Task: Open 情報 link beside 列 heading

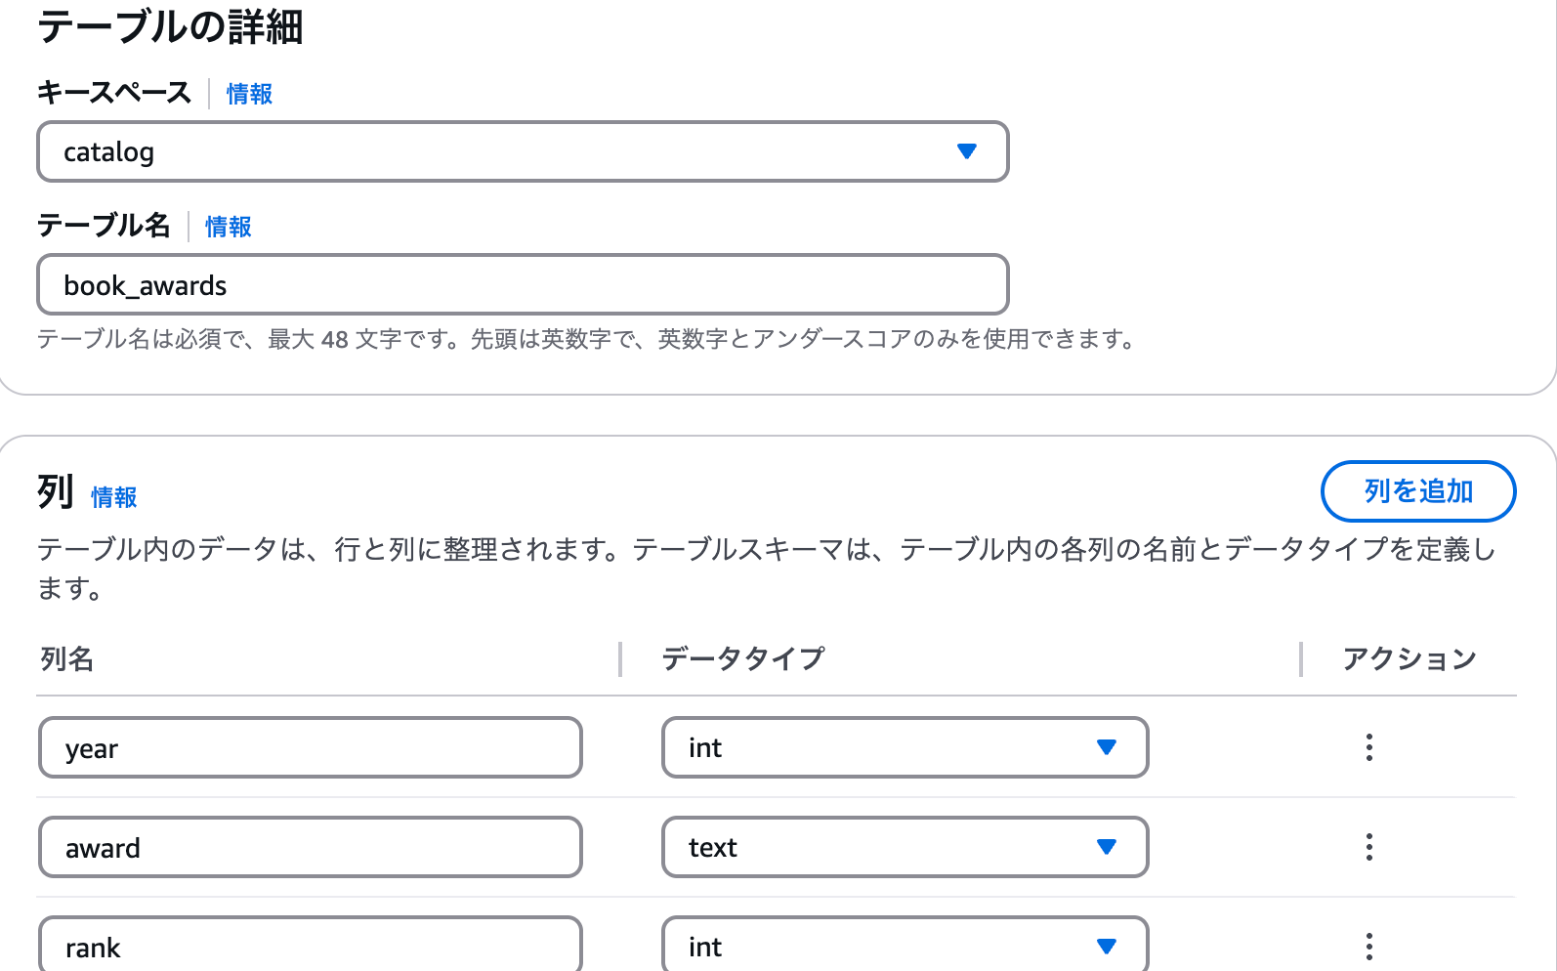Action: point(114,497)
